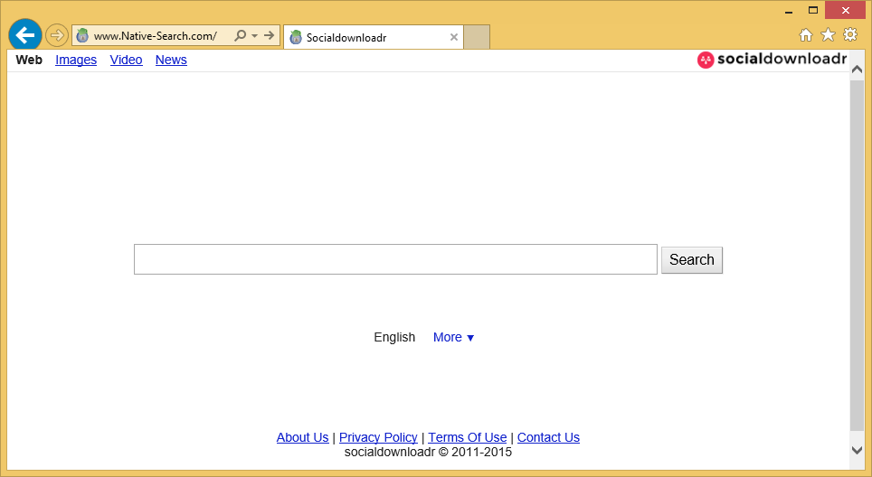Click the browser Forward arrow button
The height and width of the screenshot is (477, 872).
tap(56, 35)
